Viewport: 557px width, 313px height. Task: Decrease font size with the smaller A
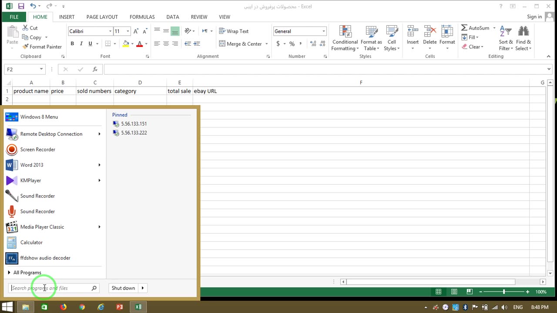144,31
